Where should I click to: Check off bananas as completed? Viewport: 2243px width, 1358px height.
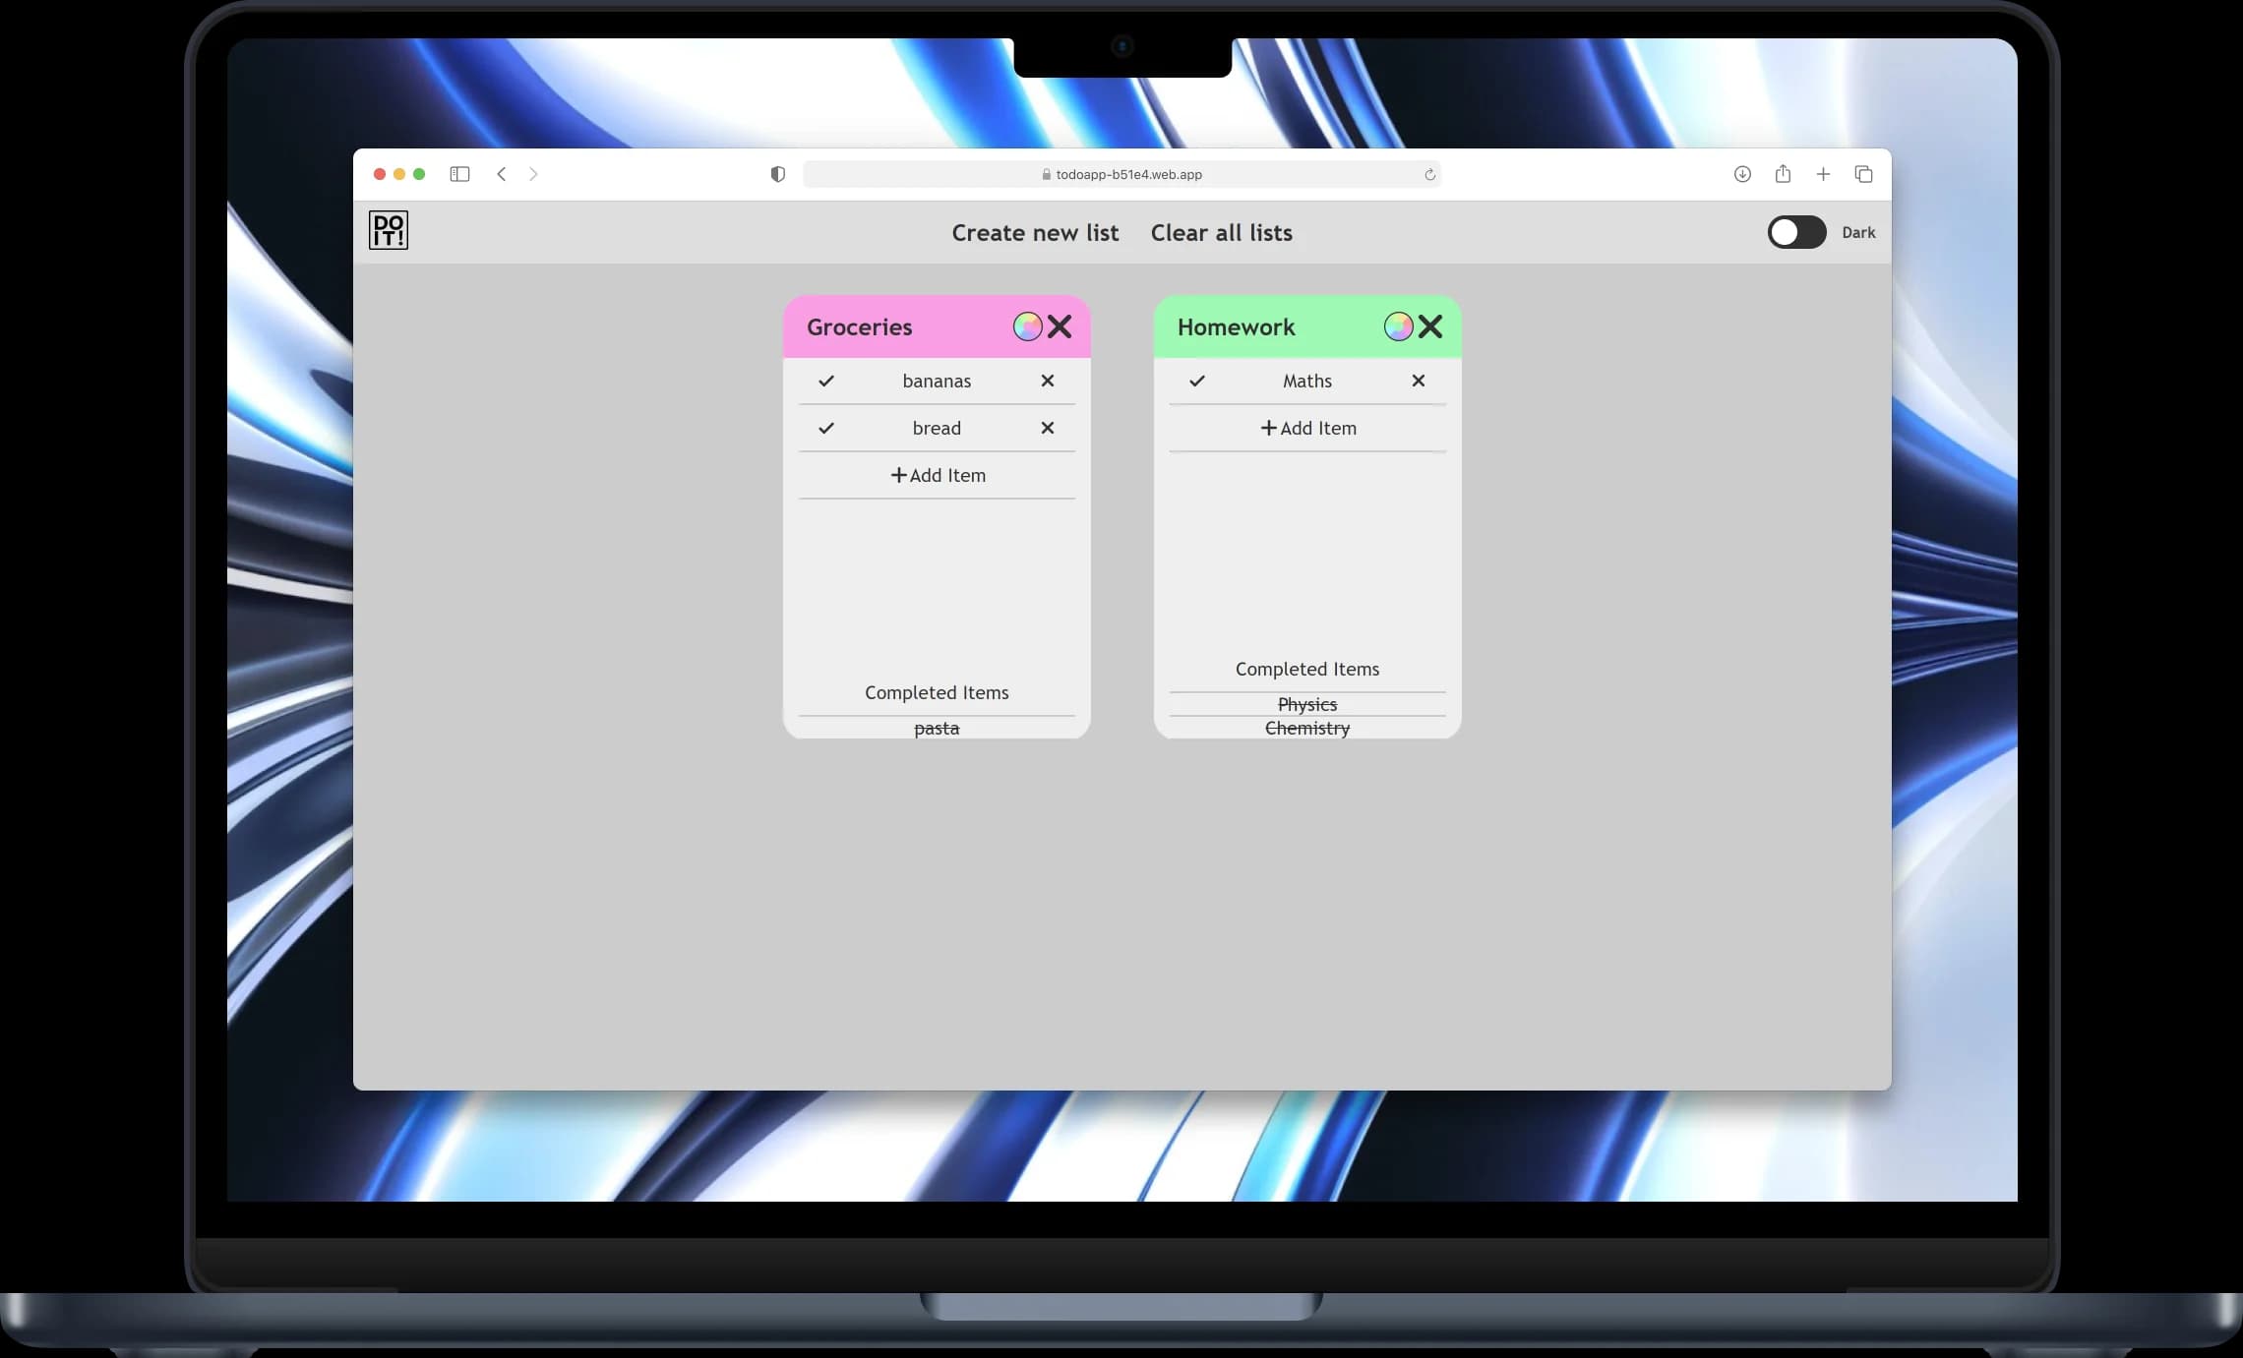pyautogui.click(x=826, y=380)
